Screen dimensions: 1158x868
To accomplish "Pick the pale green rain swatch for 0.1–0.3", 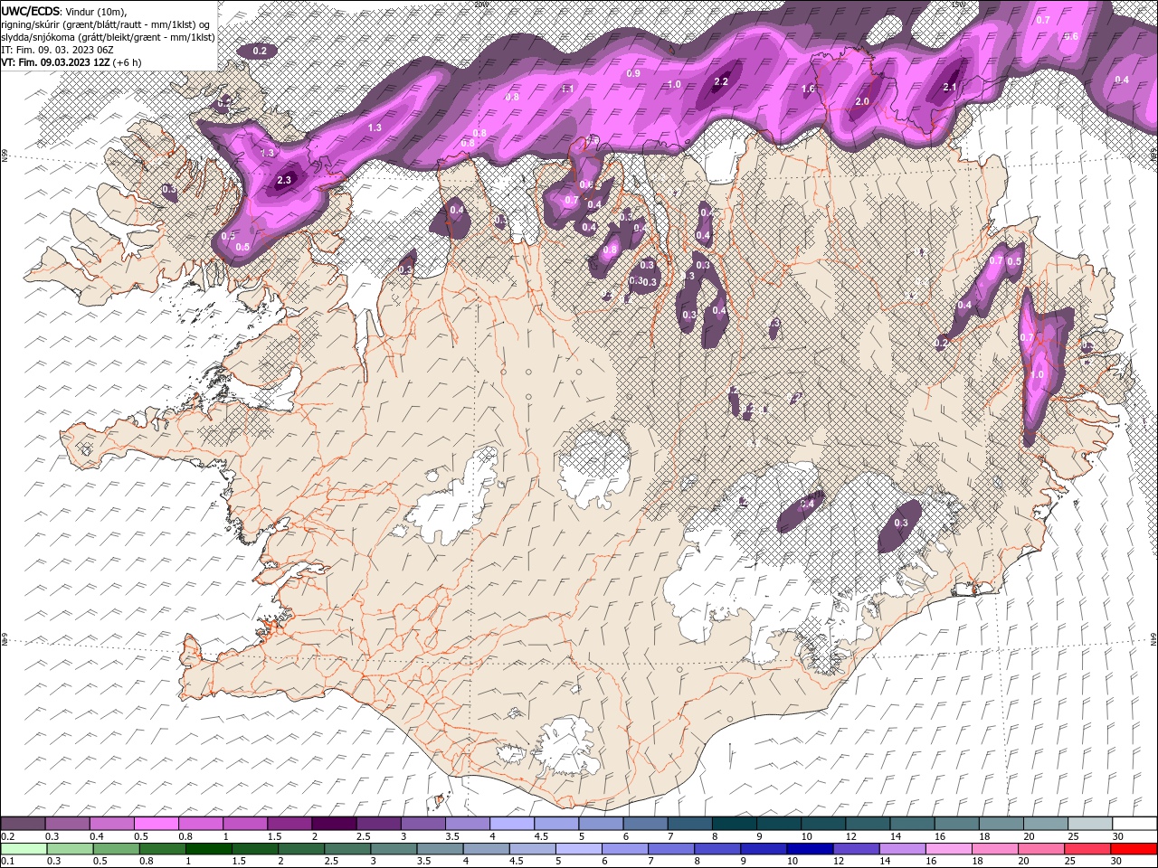I will coord(23,849).
